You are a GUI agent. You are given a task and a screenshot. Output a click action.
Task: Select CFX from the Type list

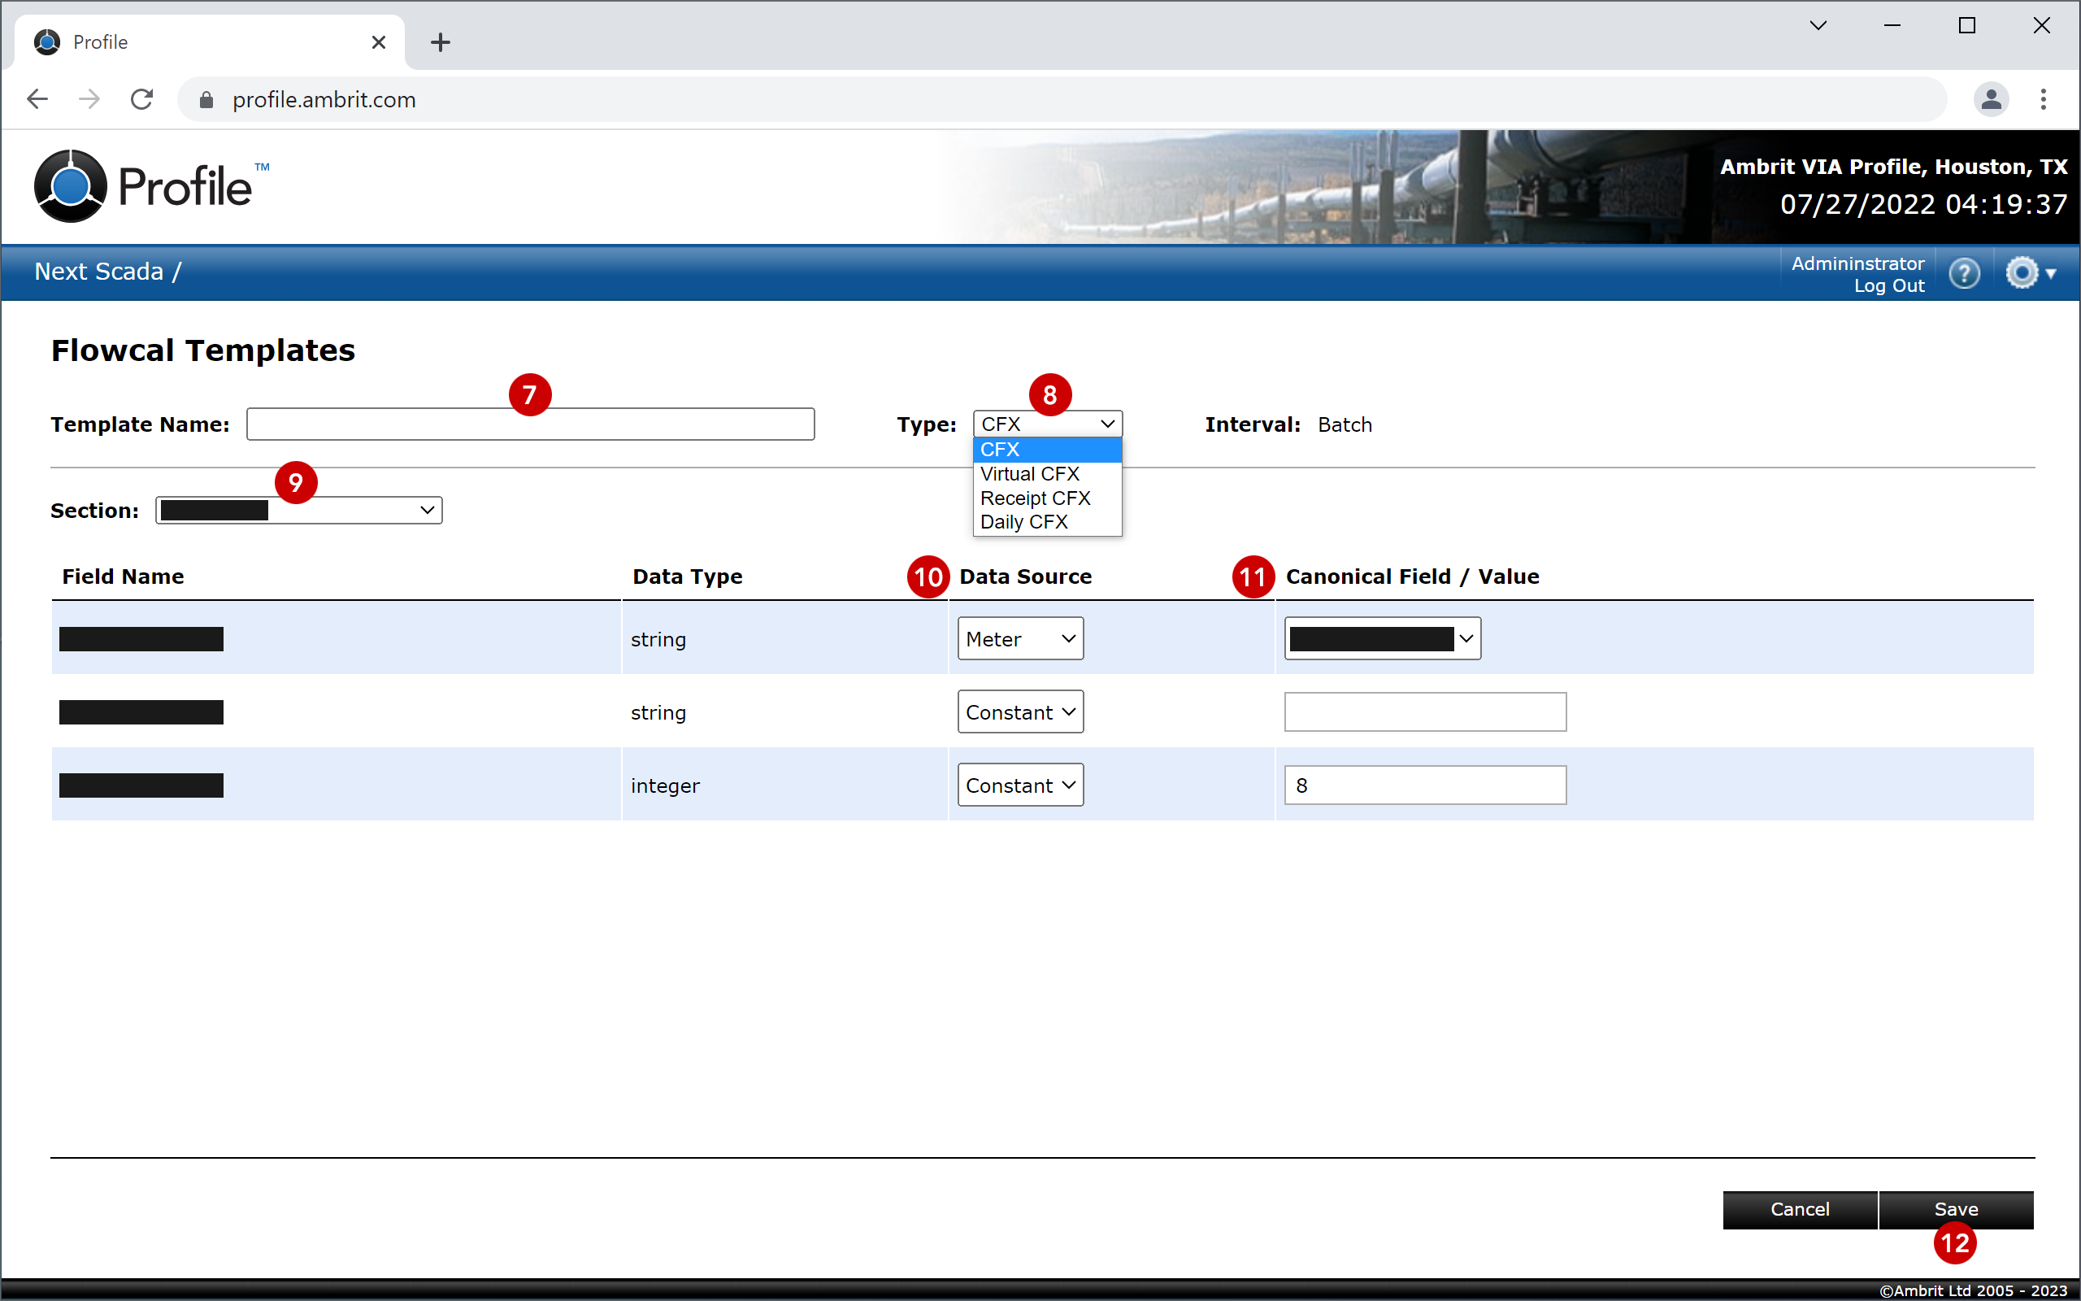(1047, 449)
